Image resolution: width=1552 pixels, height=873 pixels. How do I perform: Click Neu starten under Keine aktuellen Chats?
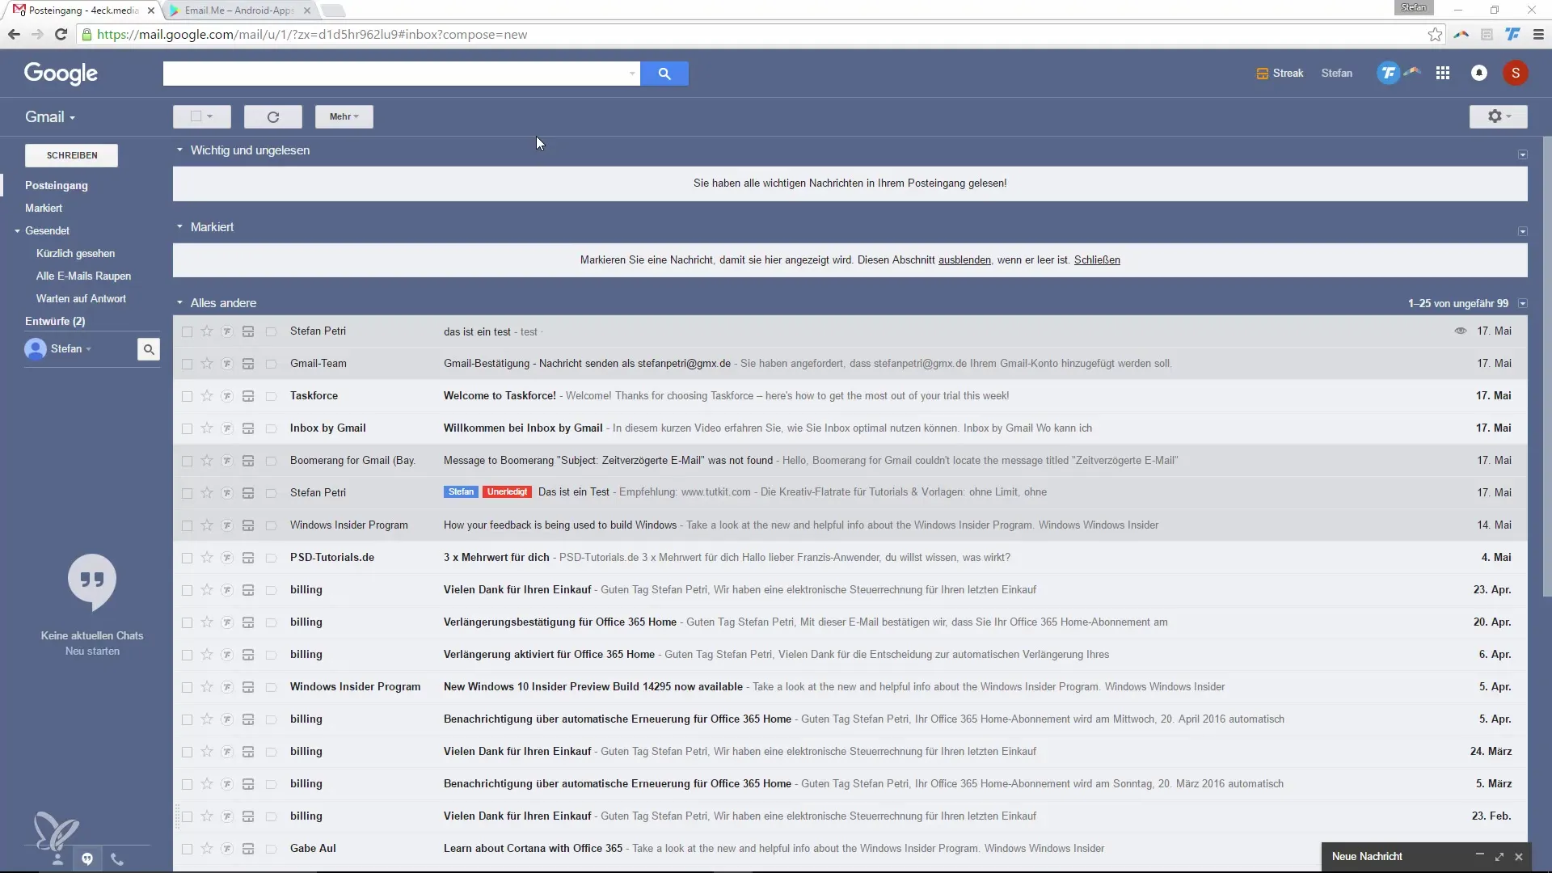pyautogui.click(x=92, y=652)
